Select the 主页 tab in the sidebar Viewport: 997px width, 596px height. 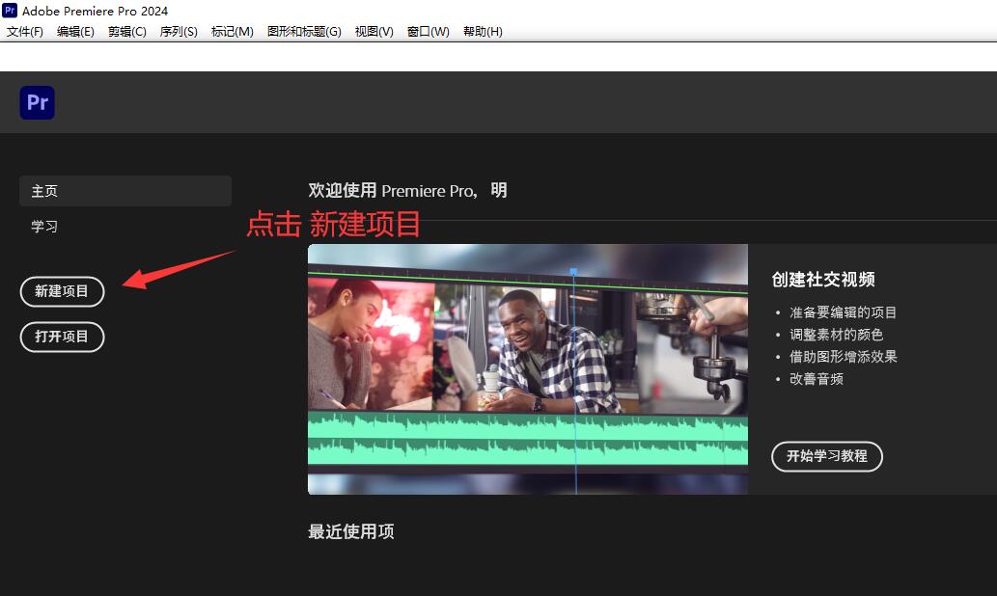point(125,191)
